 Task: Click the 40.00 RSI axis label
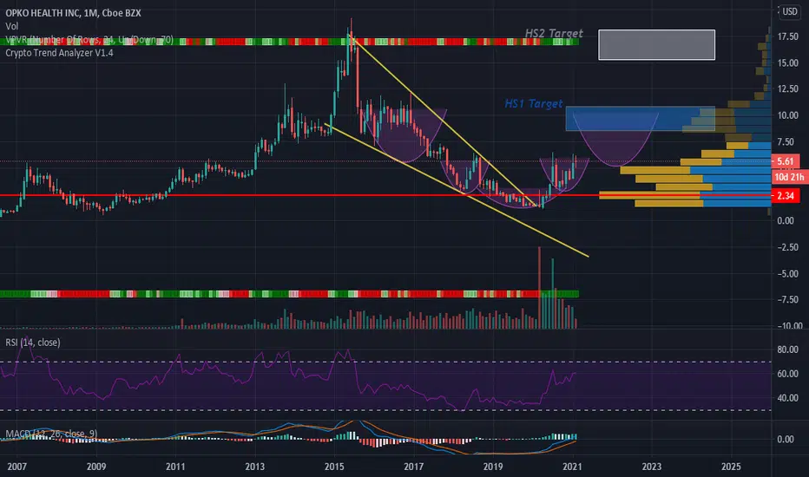point(788,398)
